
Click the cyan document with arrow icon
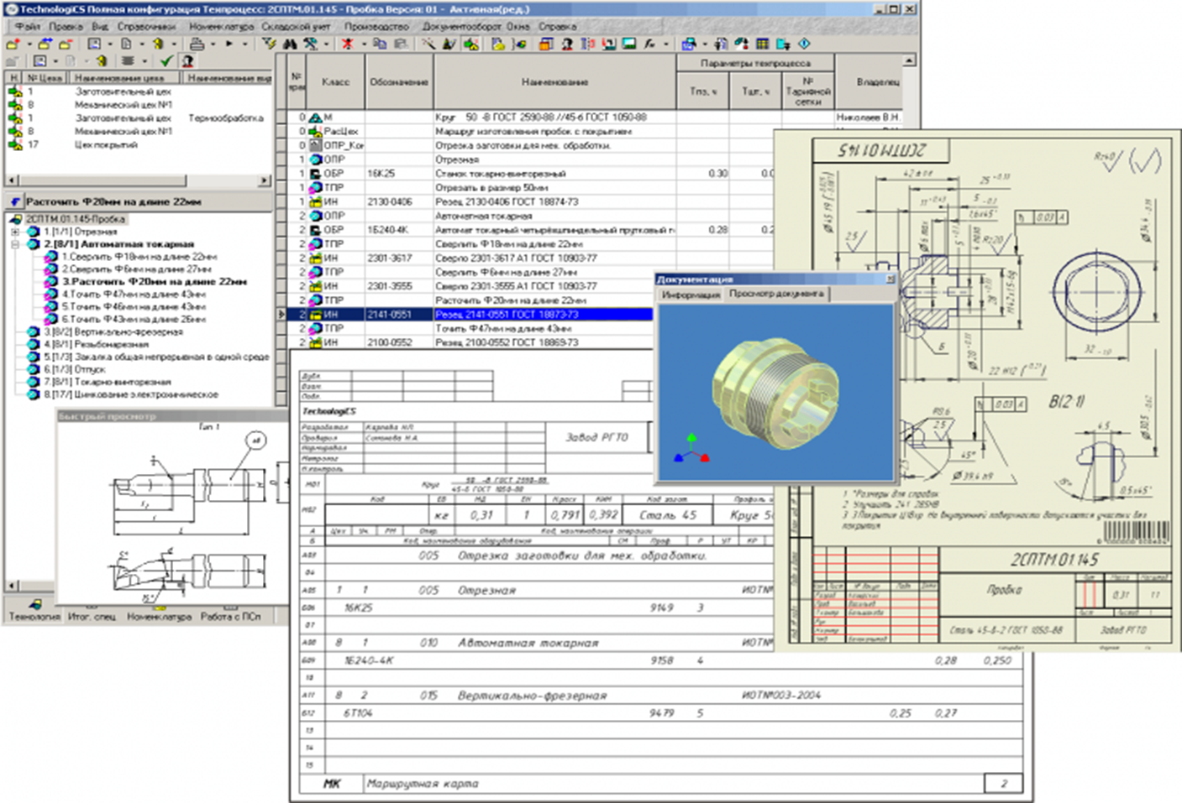pyautogui.click(x=783, y=44)
